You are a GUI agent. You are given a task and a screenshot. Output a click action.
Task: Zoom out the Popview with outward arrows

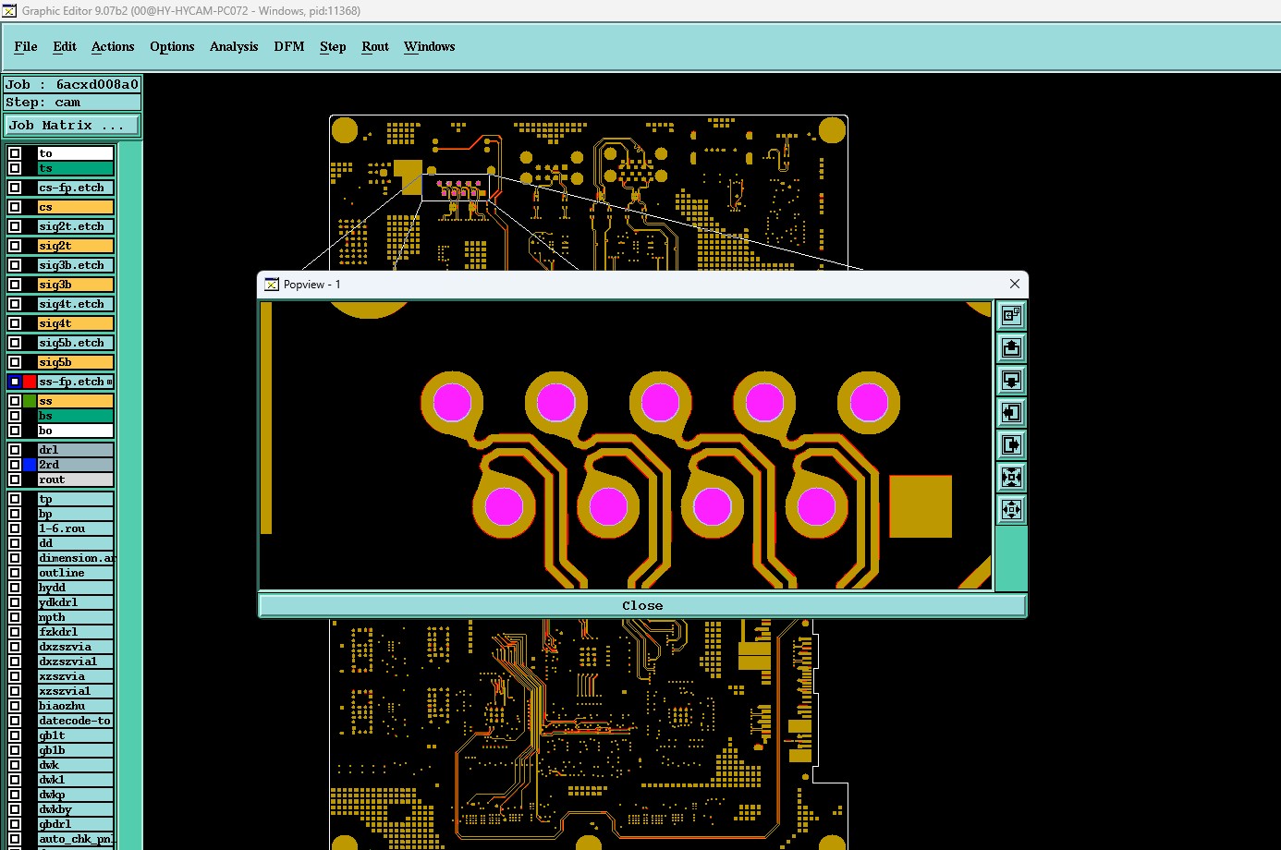(1011, 510)
